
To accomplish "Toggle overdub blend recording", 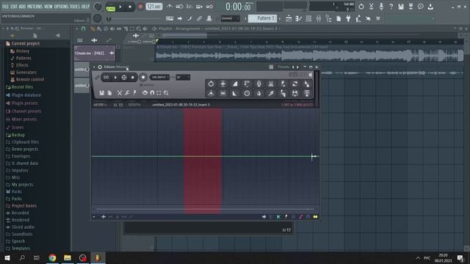I will 199,7.
